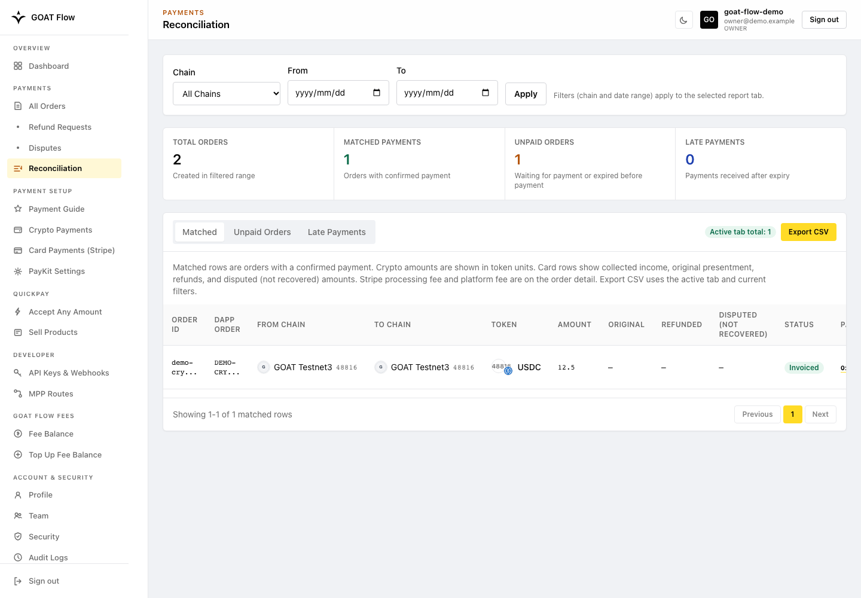Click the Fee Balance coin icon
Image resolution: width=861 pixels, height=598 pixels.
[x=18, y=434]
